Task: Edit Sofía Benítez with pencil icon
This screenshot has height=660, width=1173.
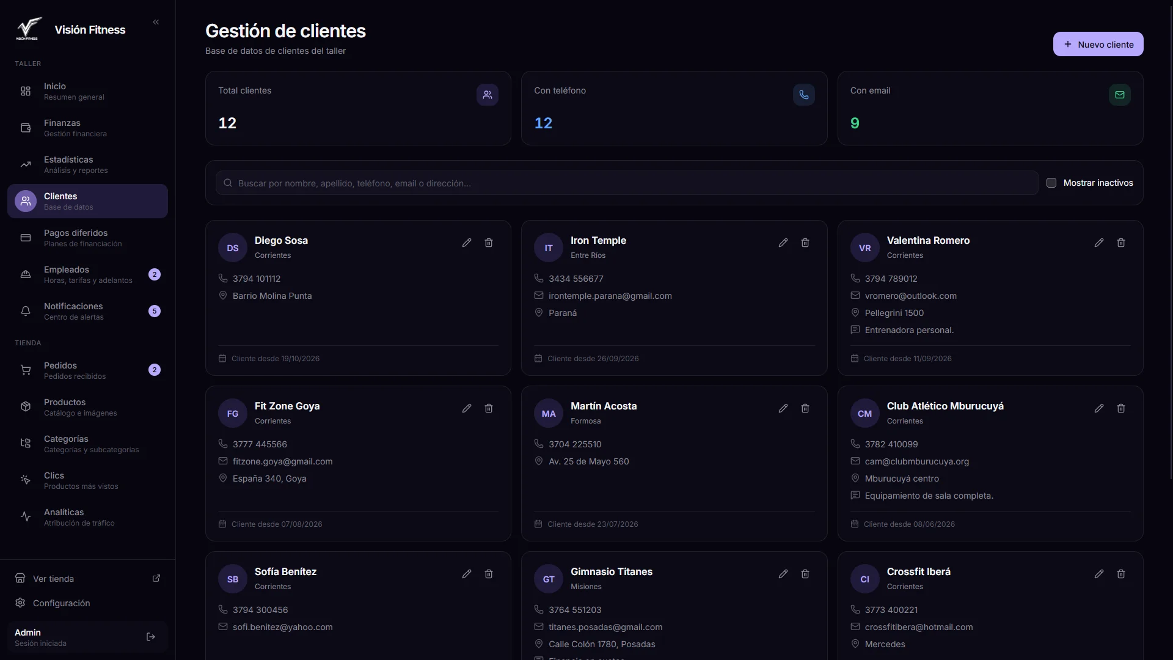Action: [x=467, y=574]
